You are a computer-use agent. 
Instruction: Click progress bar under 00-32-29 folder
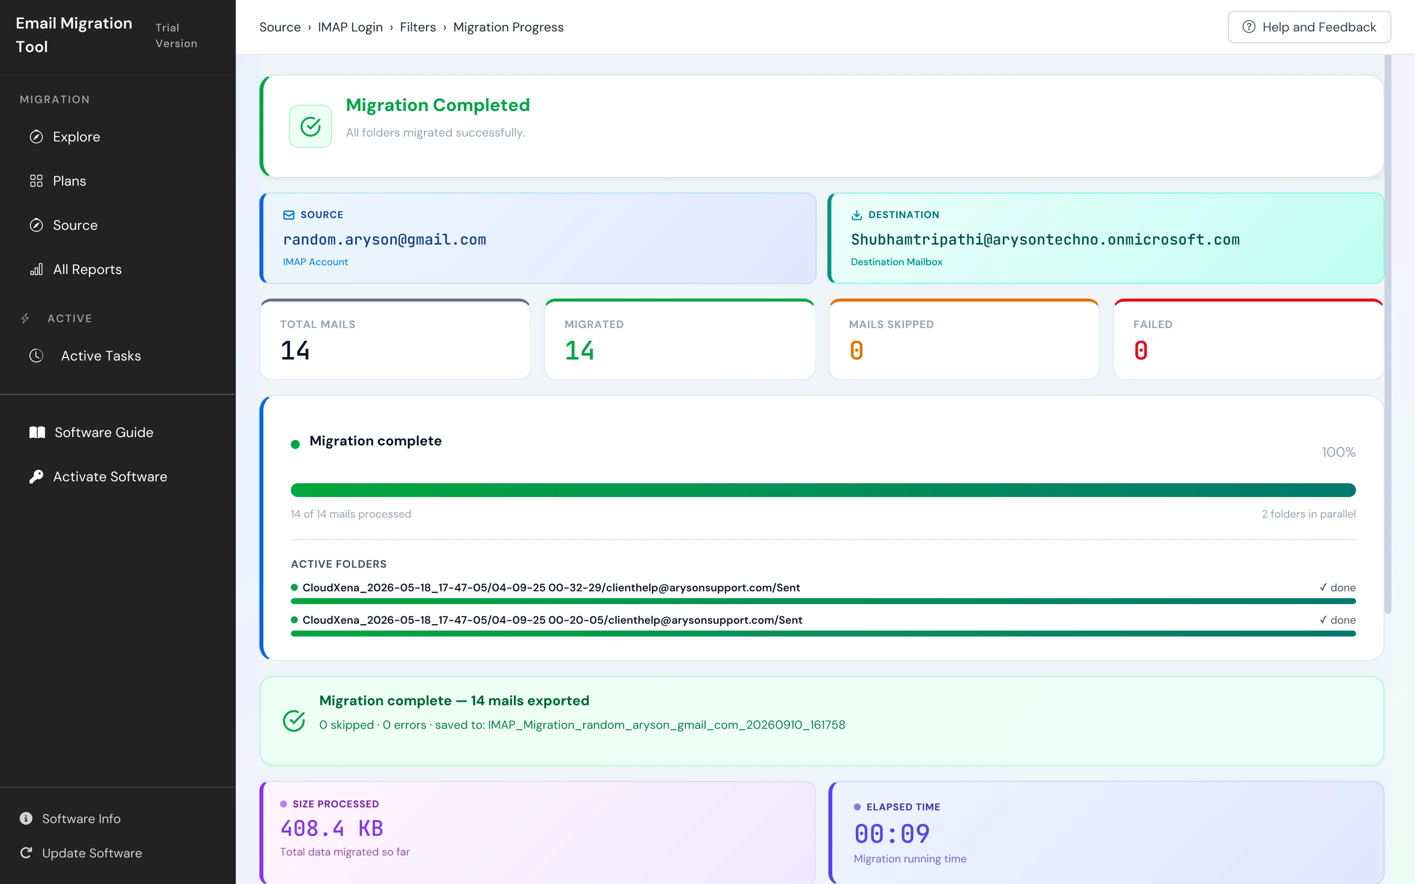(x=823, y=601)
